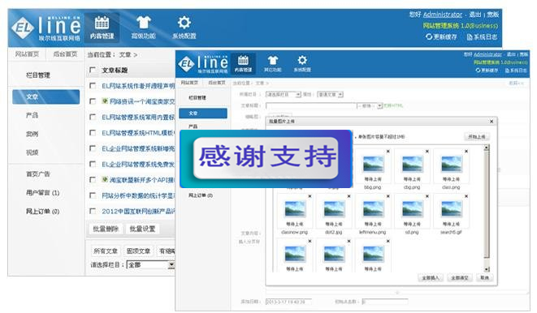
Task: Check the box for EL网站系统作者 article
Action: 93,85
